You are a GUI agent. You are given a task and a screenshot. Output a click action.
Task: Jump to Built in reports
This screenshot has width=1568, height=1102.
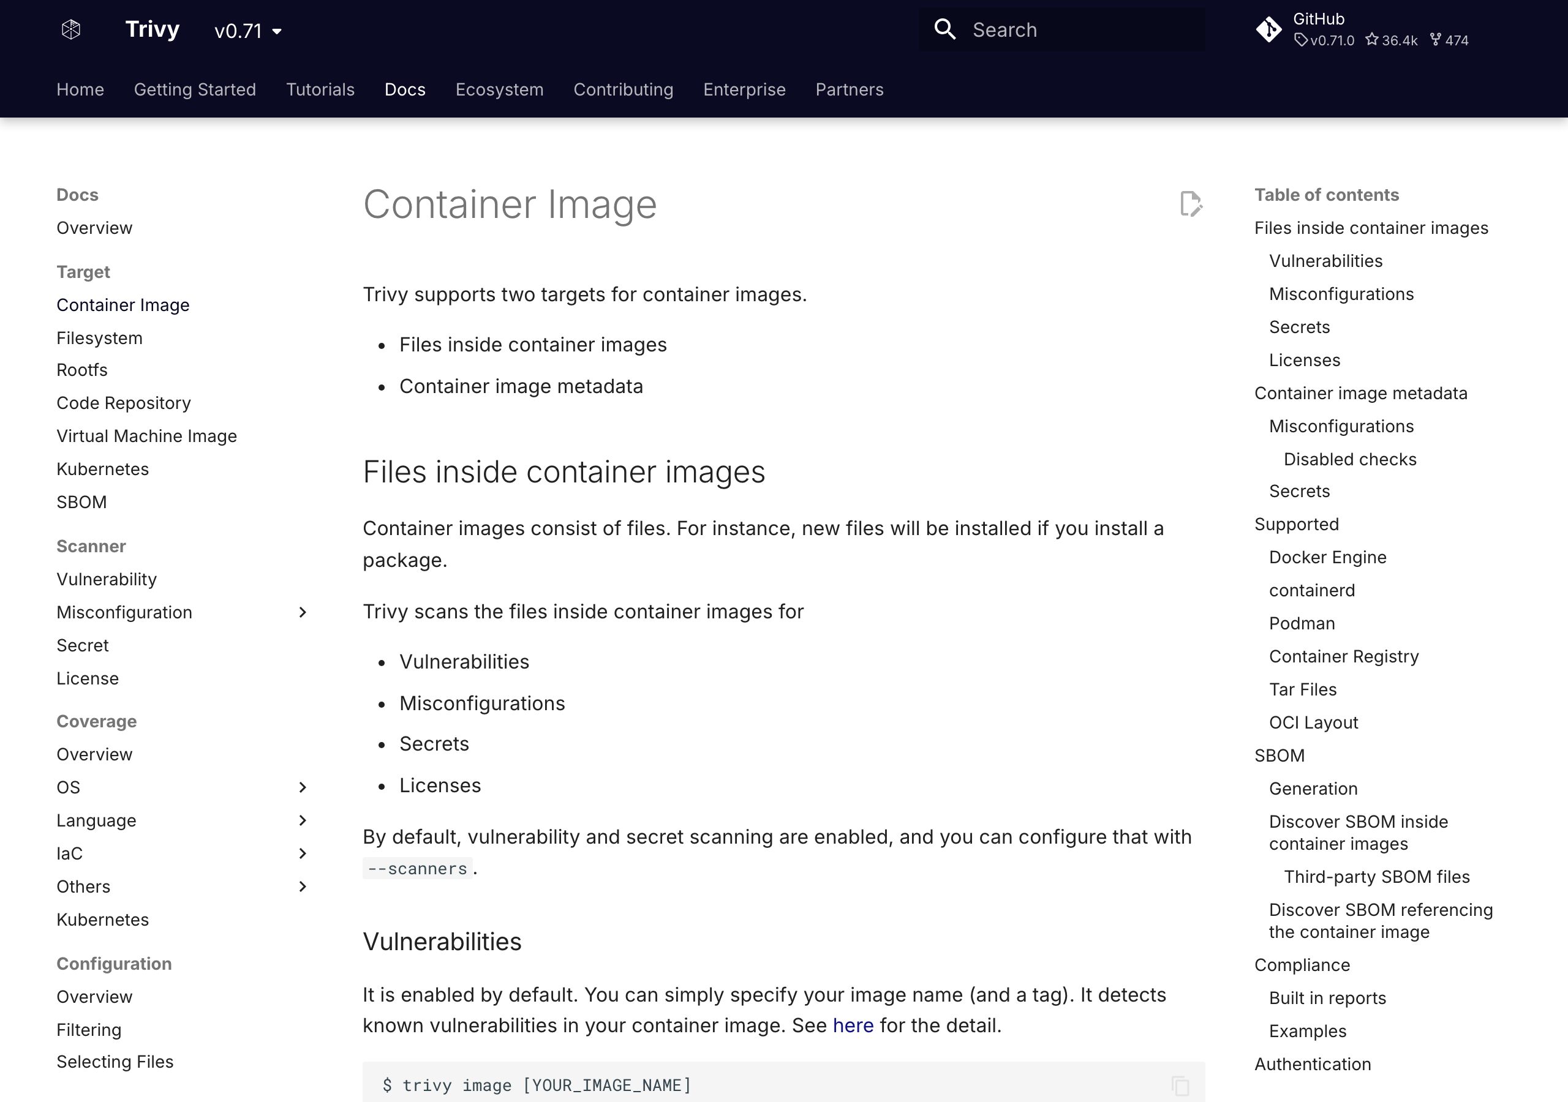click(1328, 998)
